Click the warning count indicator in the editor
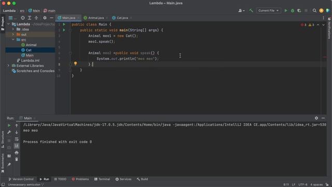 [311, 25]
